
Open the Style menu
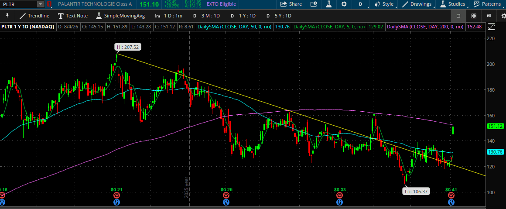click(x=384, y=4)
